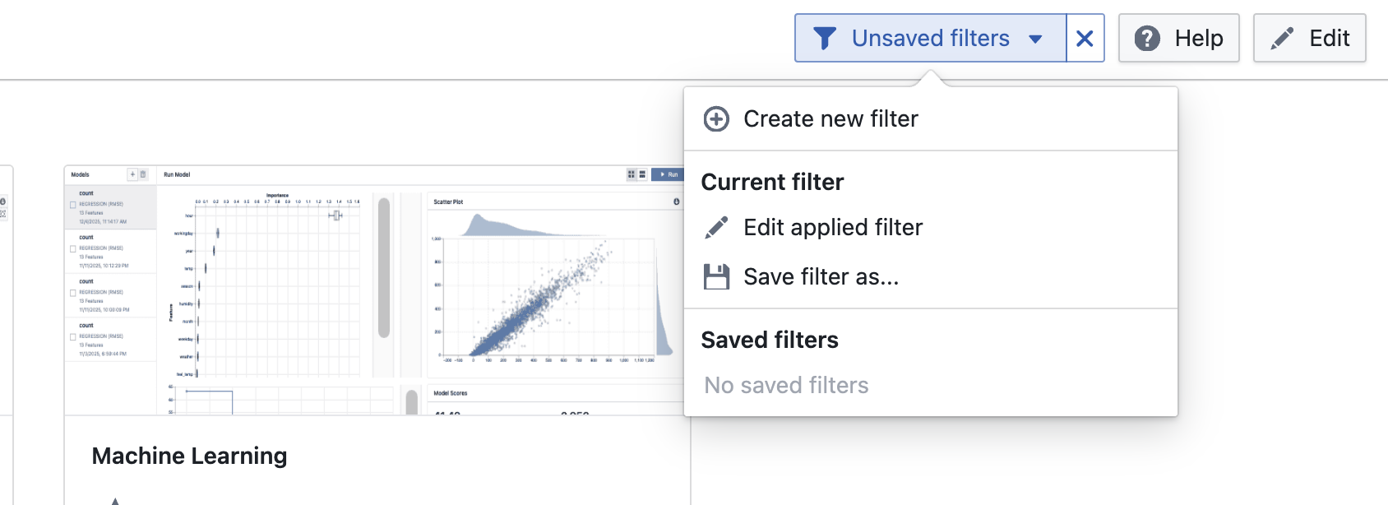Click the Scatter Plot download icon
The width and height of the screenshot is (1388, 505).
coord(677,202)
